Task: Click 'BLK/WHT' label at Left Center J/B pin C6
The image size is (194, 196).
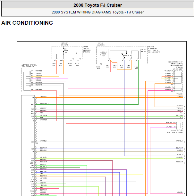Action: (39, 85)
